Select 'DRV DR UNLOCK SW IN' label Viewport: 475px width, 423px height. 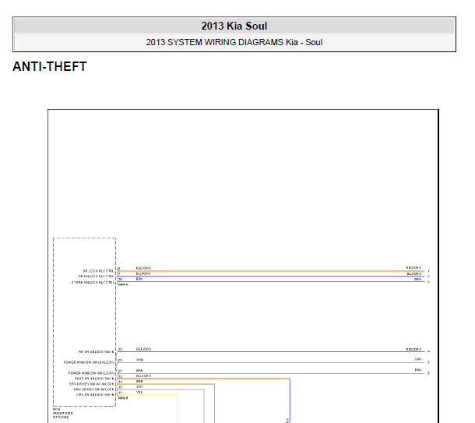pyautogui.click(x=95, y=394)
